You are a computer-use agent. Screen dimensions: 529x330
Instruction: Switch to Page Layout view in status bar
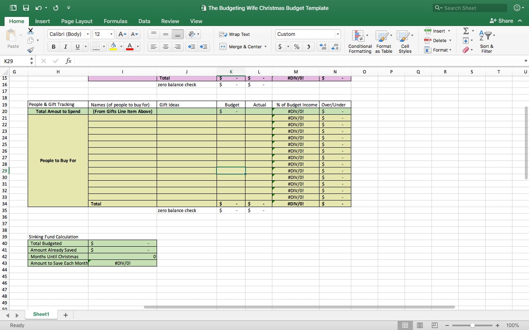(420, 325)
